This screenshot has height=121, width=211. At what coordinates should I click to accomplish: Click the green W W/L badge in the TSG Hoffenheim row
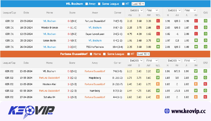pos(158,47)
